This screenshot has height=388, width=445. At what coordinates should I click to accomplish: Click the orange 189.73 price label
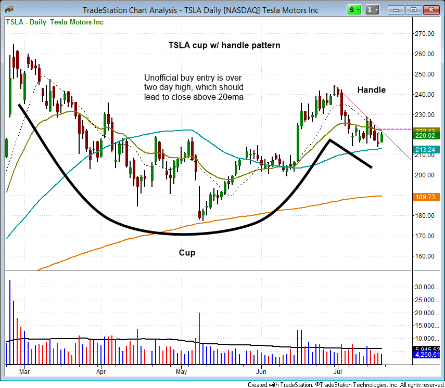pos(426,197)
